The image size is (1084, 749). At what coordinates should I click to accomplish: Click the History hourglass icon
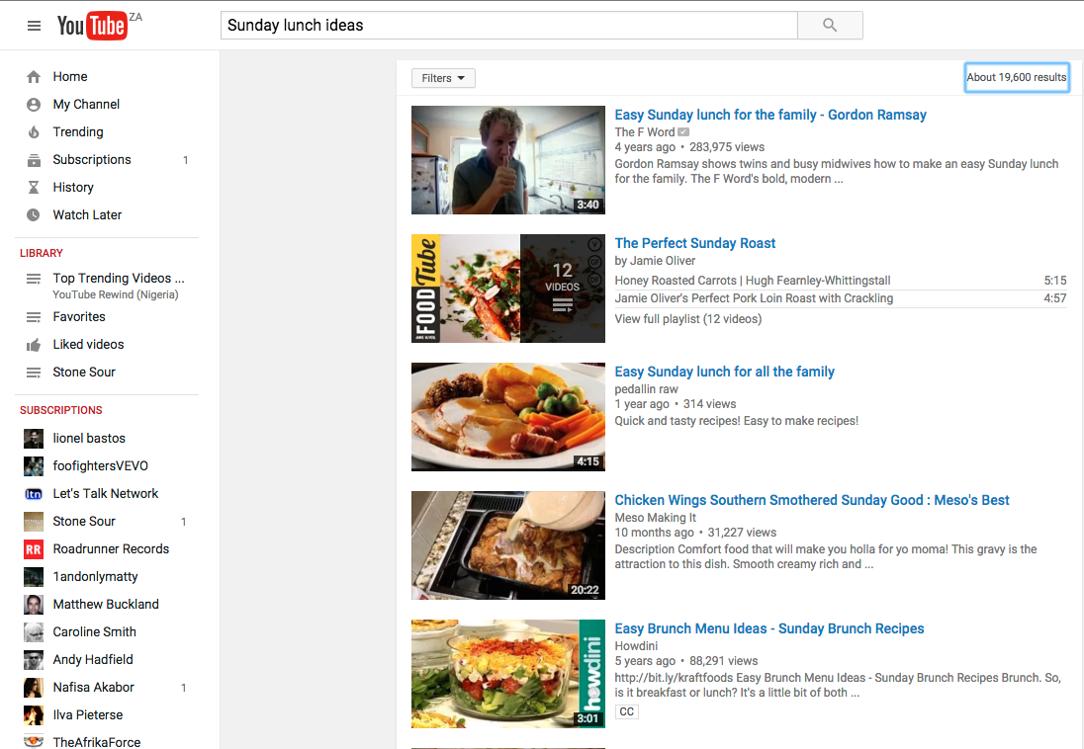pyautogui.click(x=34, y=188)
